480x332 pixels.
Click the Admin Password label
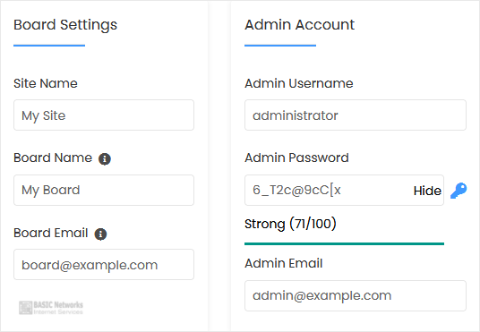[296, 157]
